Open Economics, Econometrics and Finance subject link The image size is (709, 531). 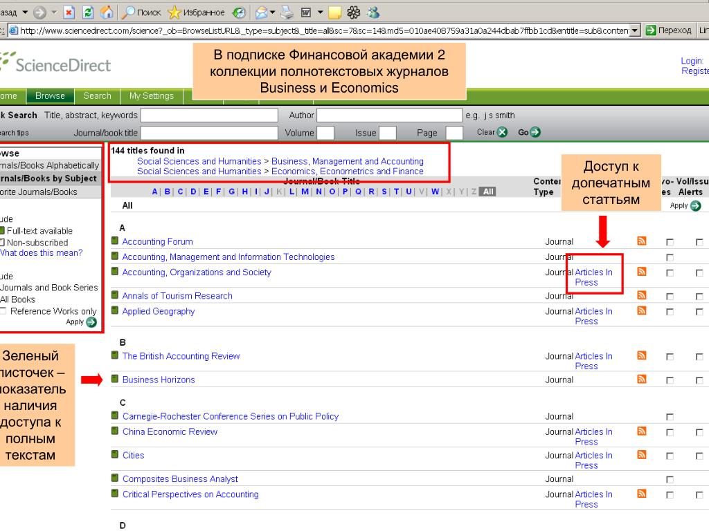tap(348, 171)
